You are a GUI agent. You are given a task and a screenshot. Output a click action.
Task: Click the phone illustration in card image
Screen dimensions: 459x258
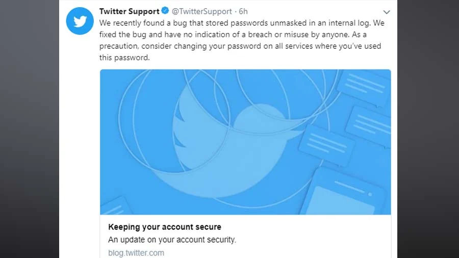point(342,192)
